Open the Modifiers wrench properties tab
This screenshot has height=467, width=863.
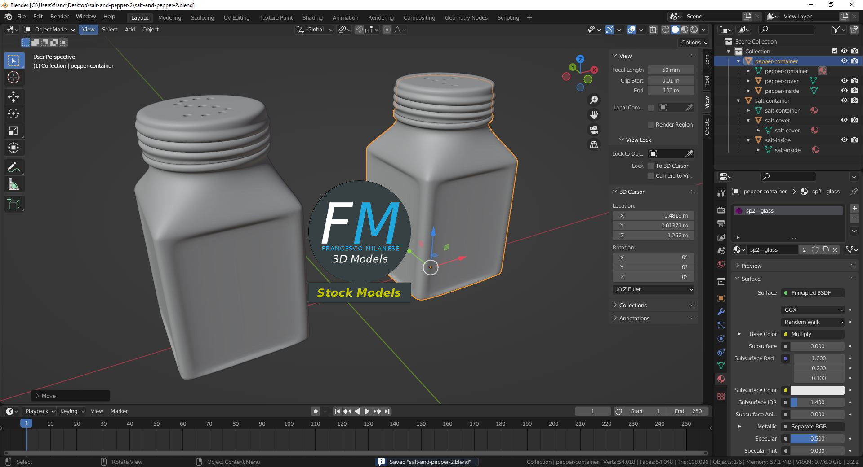click(x=721, y=312)
